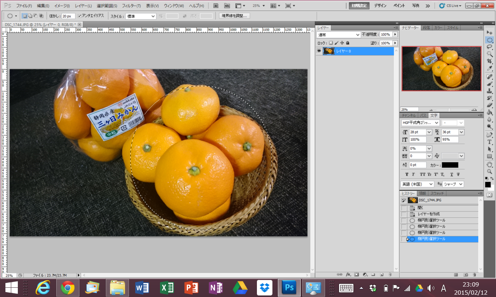The image size is (496, 297).
Task: Select the Crop tool
Action: coord(489,61)
